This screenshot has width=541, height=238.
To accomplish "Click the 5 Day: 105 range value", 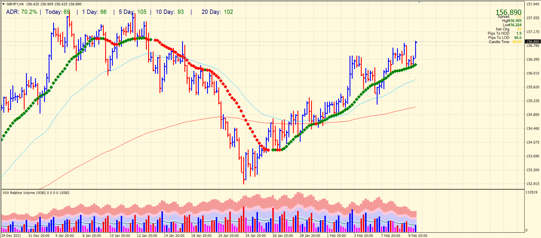I will point(133,12).
